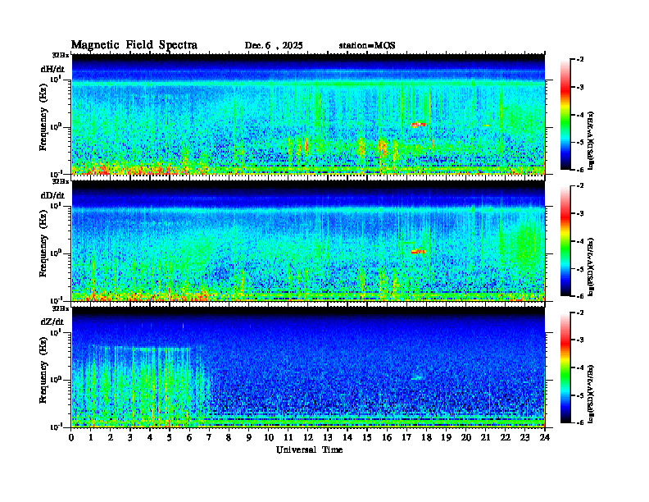Screen dimensions: 649x502
Task: Click the red burst near 17-18 UT in dD/dt spectrogram
Action: tap(418, 251)
